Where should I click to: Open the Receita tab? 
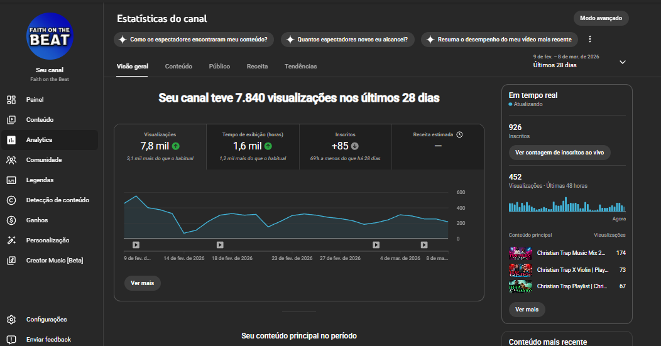[257, 66]
